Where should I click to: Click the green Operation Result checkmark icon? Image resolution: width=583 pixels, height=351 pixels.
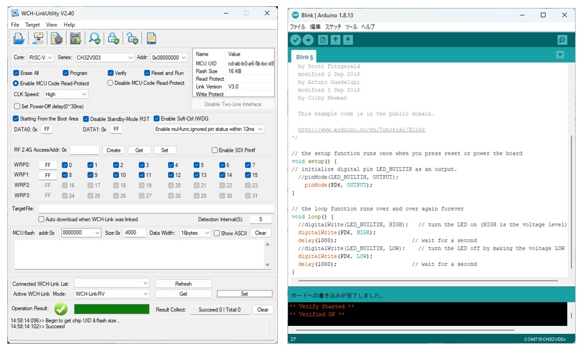(61, 309)
